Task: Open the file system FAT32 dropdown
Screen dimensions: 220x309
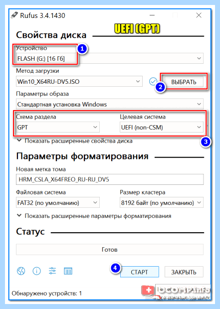Action: (57, 202)
